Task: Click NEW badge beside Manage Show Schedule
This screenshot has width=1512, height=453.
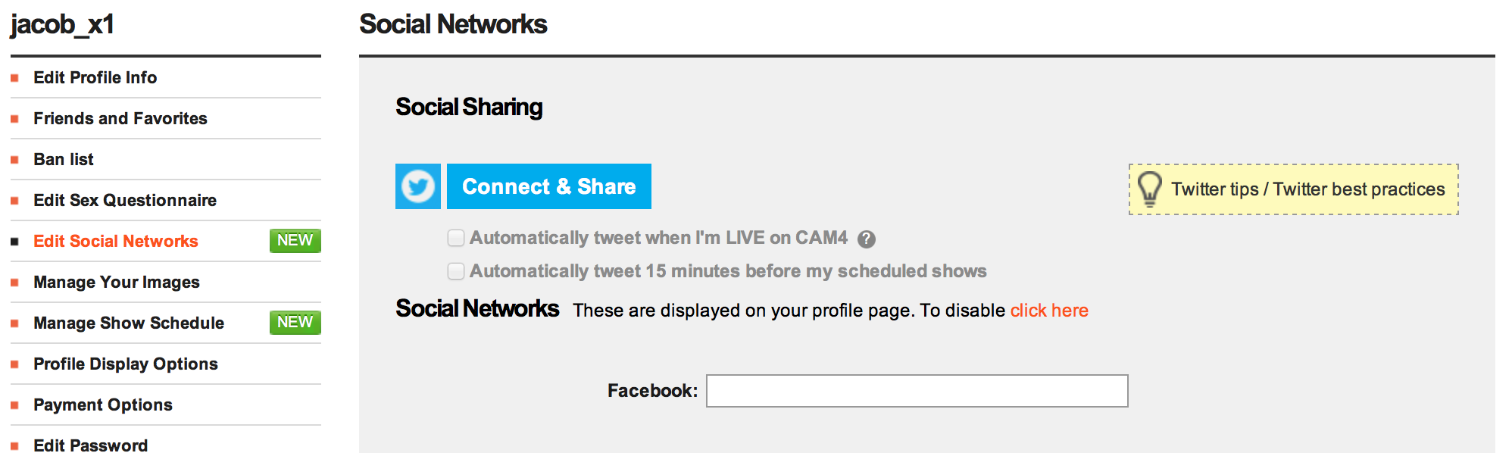Action: pos(295,323)
